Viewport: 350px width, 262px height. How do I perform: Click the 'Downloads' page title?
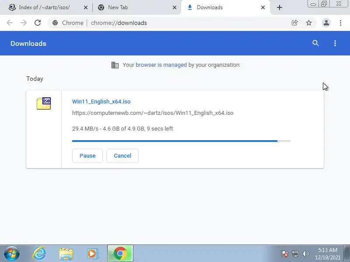click(28, 43)
